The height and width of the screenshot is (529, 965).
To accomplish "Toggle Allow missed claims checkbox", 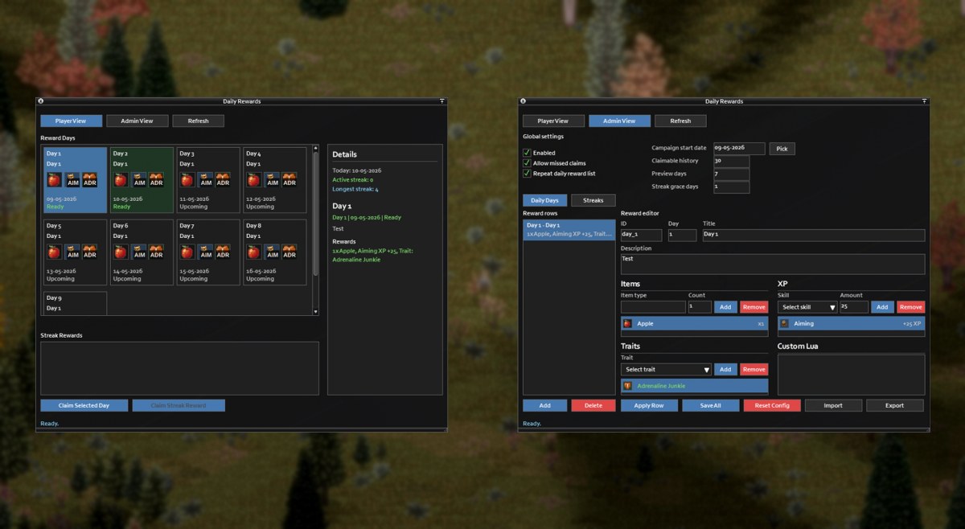I will tap(527, 163).
